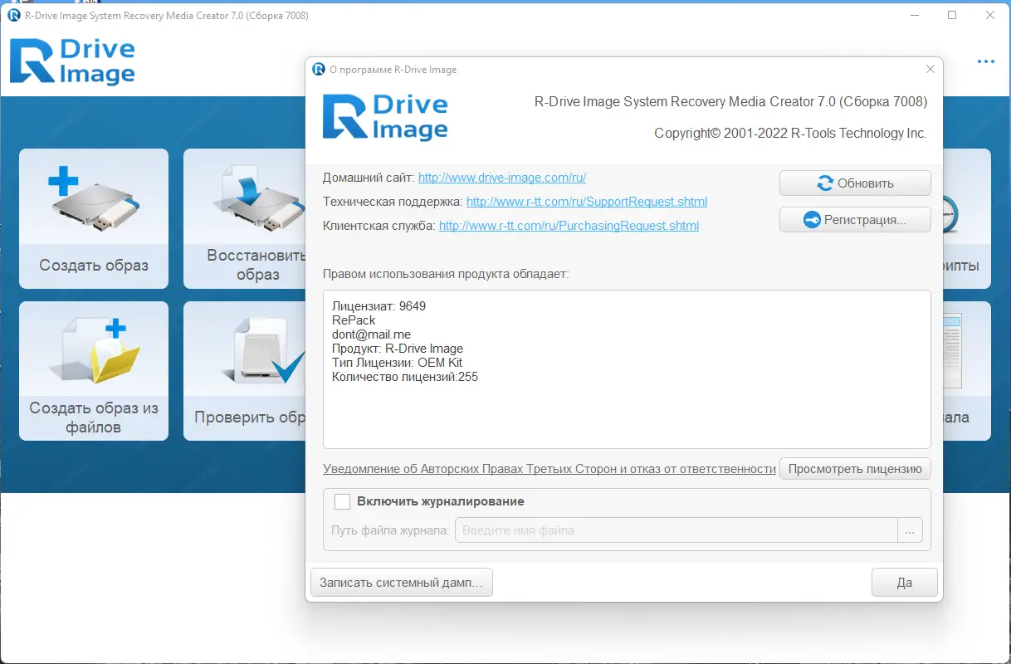The image size is (1011, 664).
Task: Open the PurchasingRequest.shtml link
Action: coord(569,226)
